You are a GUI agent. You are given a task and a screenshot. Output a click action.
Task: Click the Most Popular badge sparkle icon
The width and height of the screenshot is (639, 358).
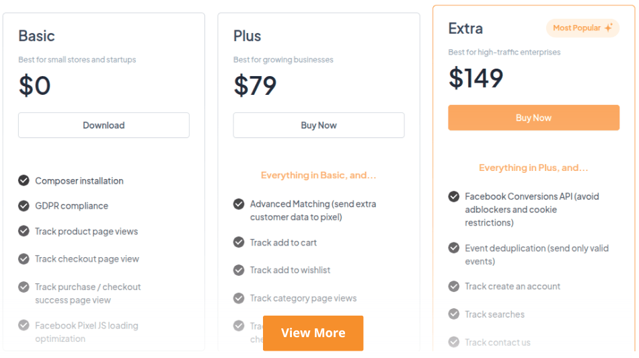(608, 28)
